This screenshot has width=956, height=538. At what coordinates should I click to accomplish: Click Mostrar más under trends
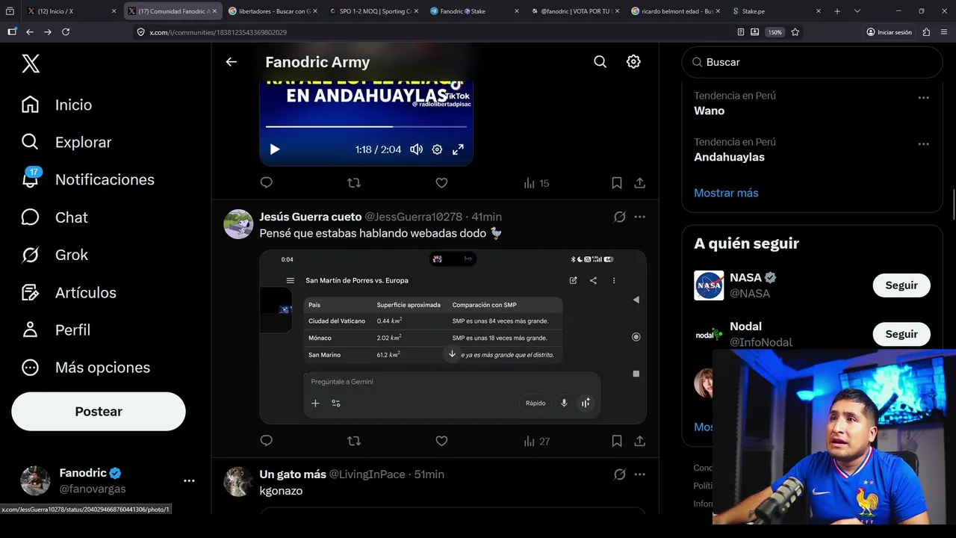tap(726, 193)
